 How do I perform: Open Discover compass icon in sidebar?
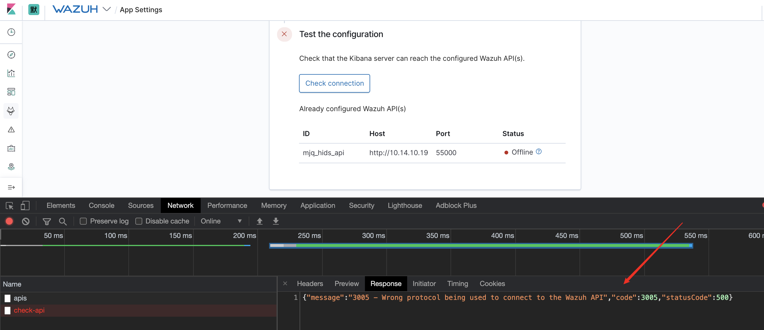pos(11,55)
